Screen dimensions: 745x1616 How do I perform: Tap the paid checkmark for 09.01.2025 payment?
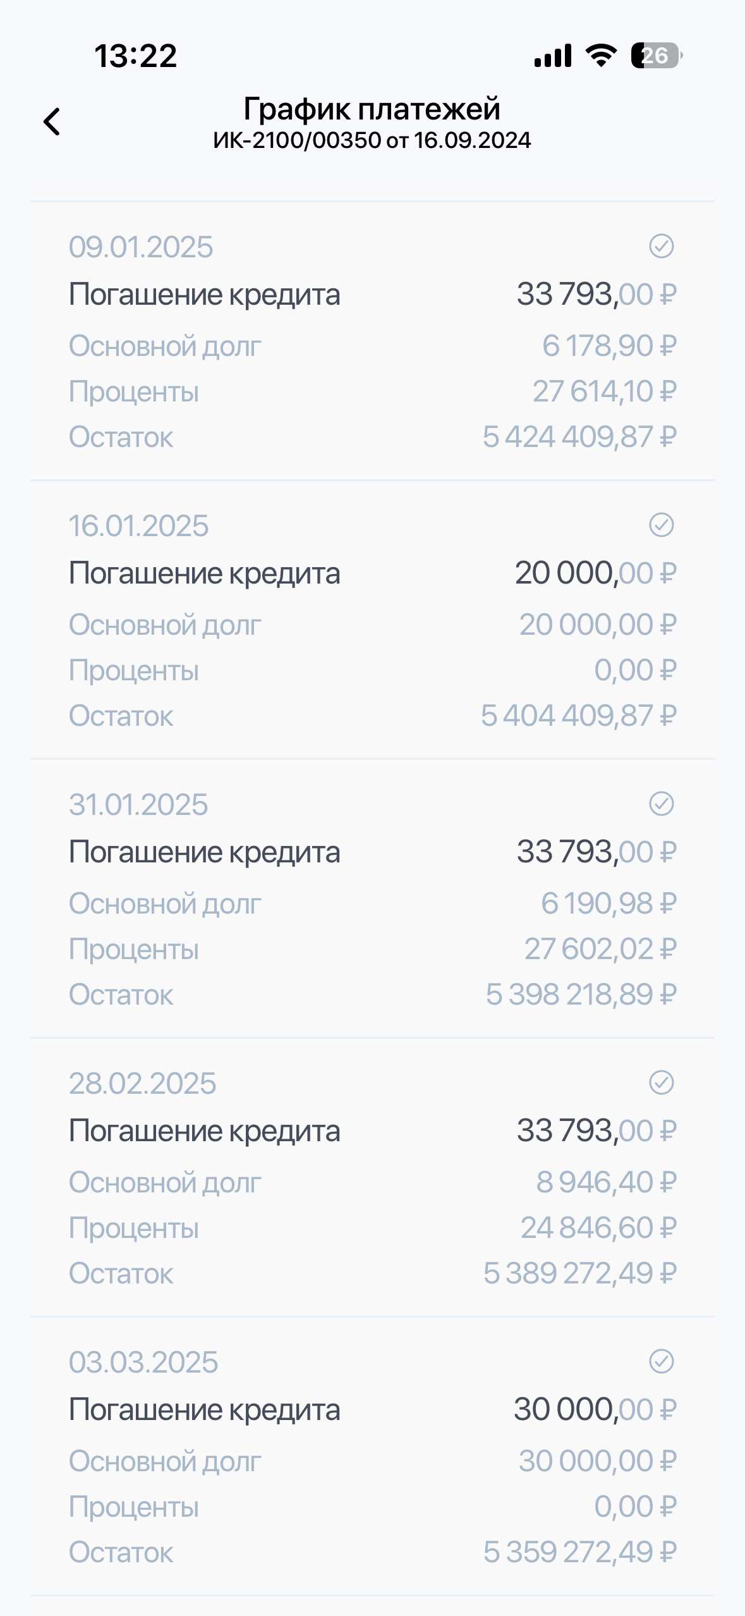click(x=661, y=246)
